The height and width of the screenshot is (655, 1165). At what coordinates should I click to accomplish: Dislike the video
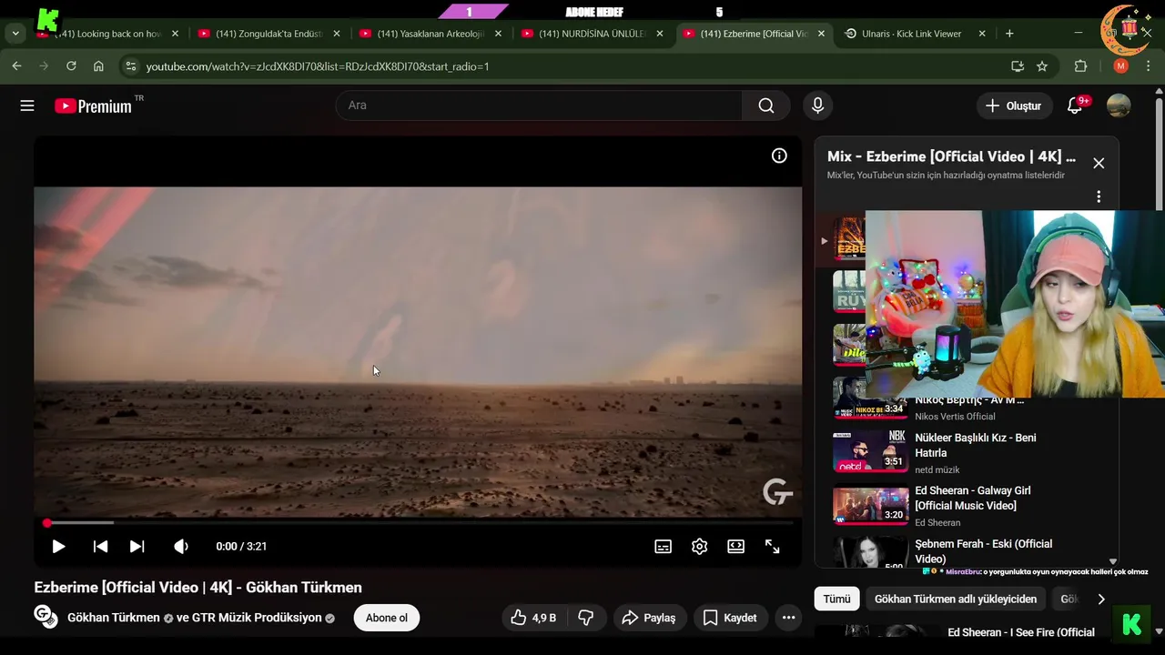click(586, 618)
